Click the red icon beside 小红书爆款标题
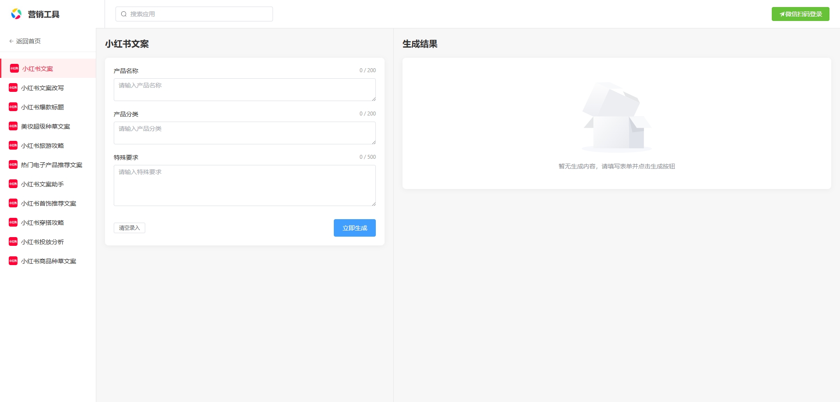 point(13,107)
